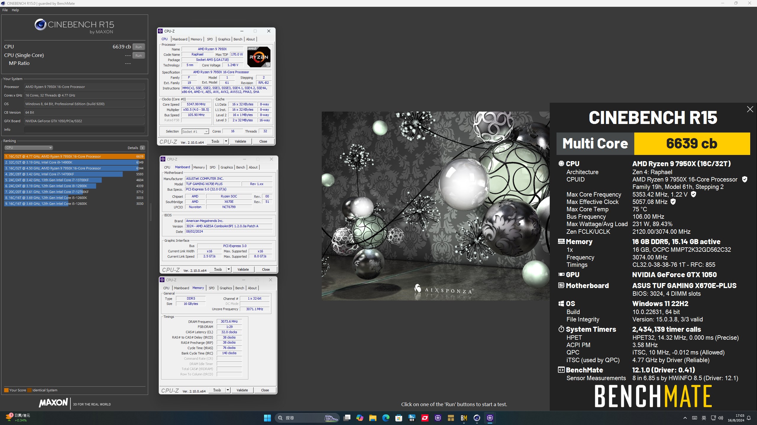Open the Windows Start menu
The width and height of the screenshot is (757, 425).
[x=267, y=418]
